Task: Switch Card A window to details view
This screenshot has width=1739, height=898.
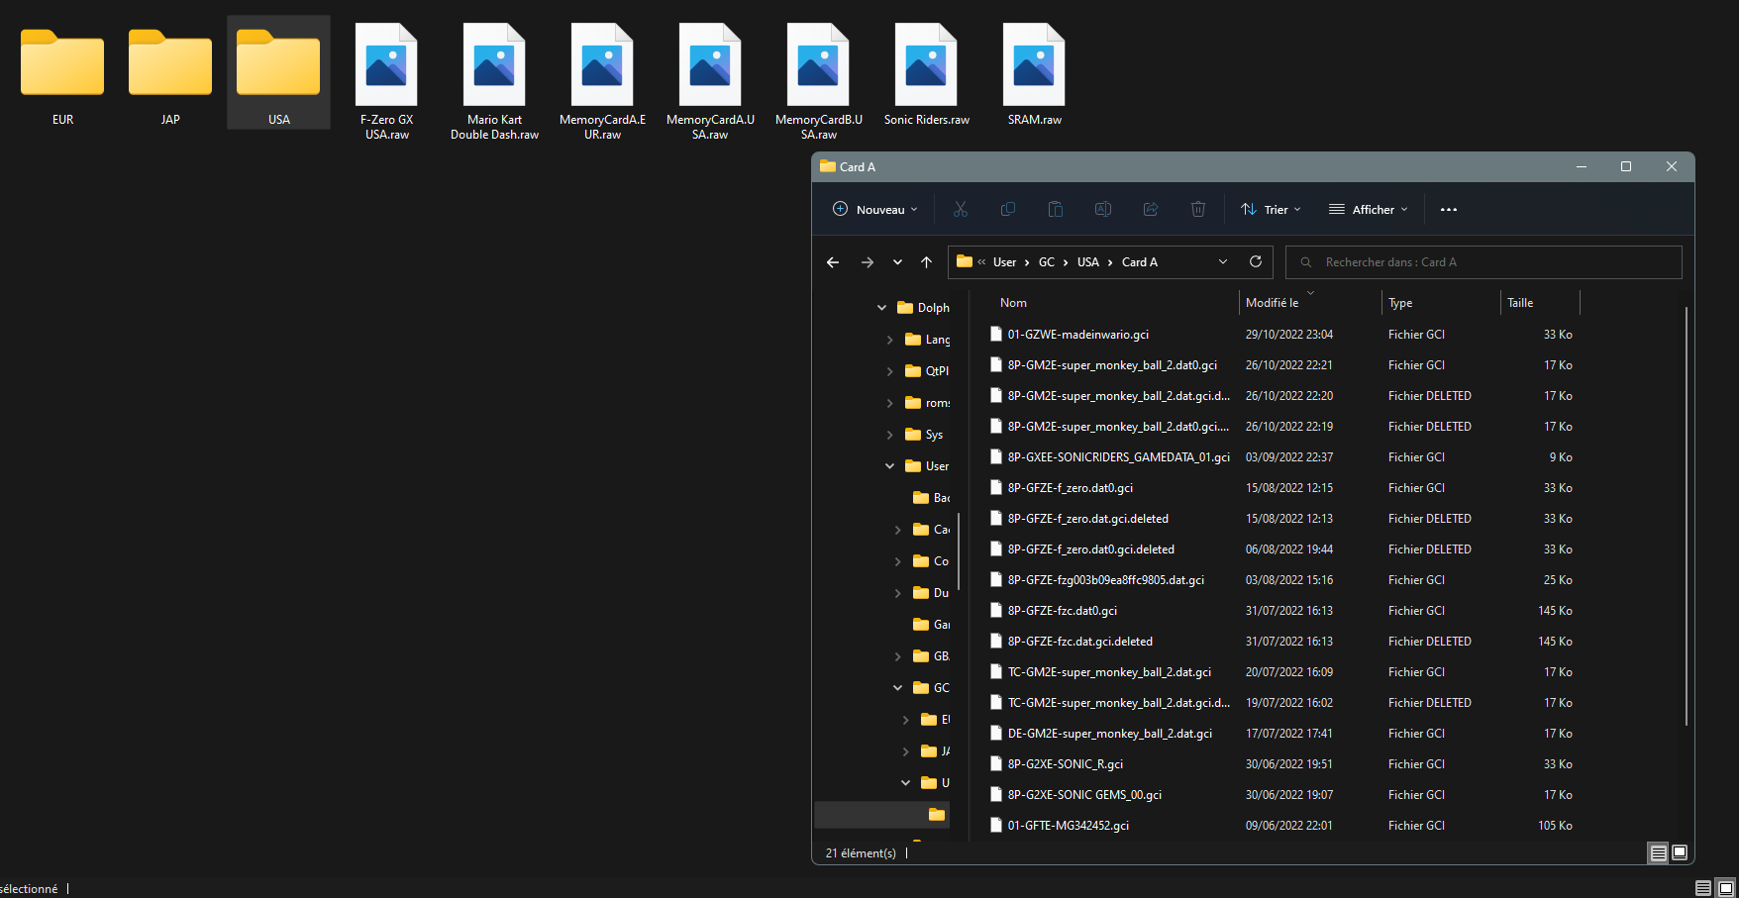Action: tap(1658, 852)
